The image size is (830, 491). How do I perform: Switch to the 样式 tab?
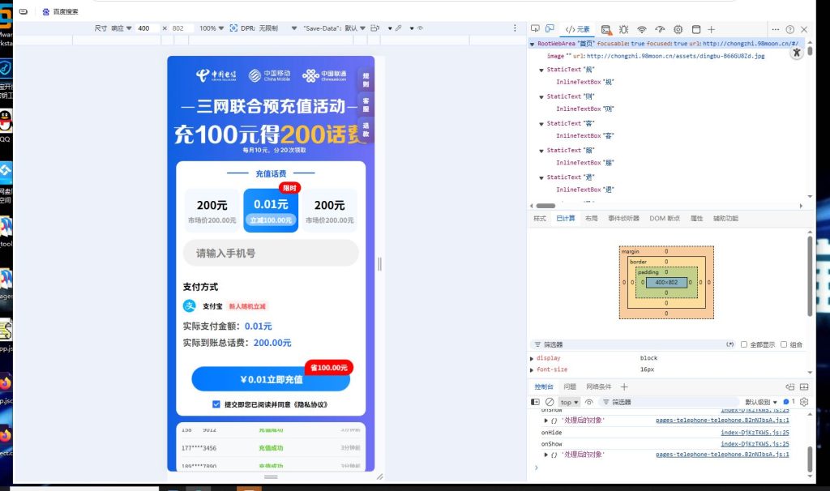point(539,219)
